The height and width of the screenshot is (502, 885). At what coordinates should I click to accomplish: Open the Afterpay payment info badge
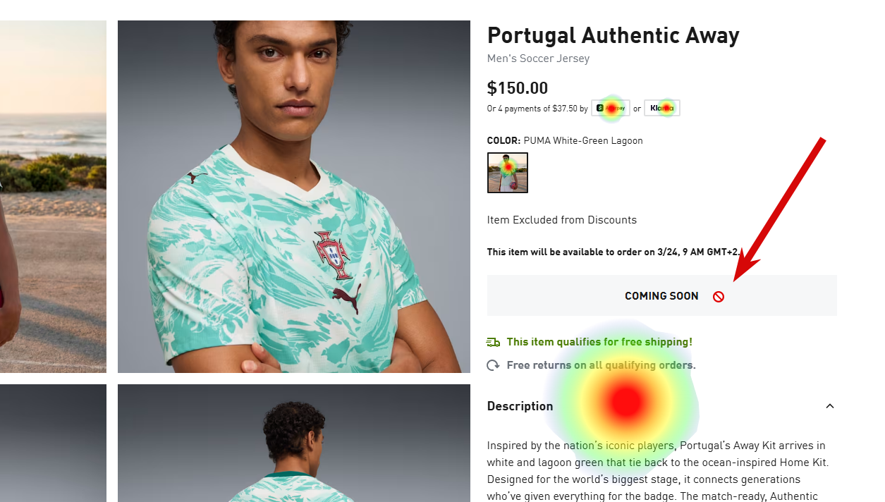610,108
